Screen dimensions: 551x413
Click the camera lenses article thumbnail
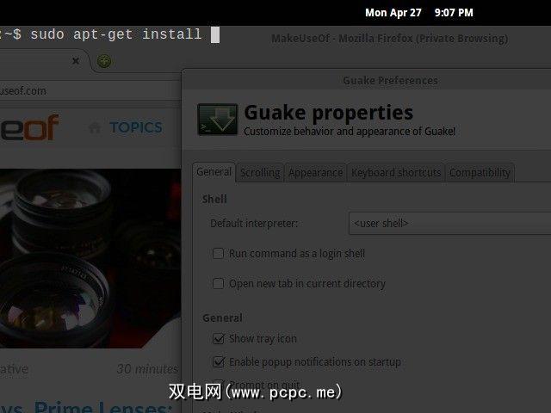click(x=90, y=258)
